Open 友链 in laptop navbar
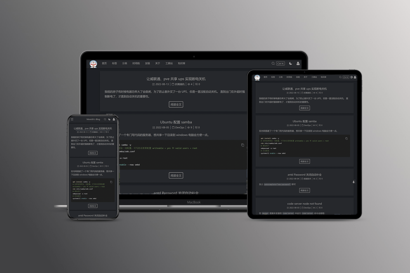The width and height of the screenshot is (410, 273). pos(147,63)
